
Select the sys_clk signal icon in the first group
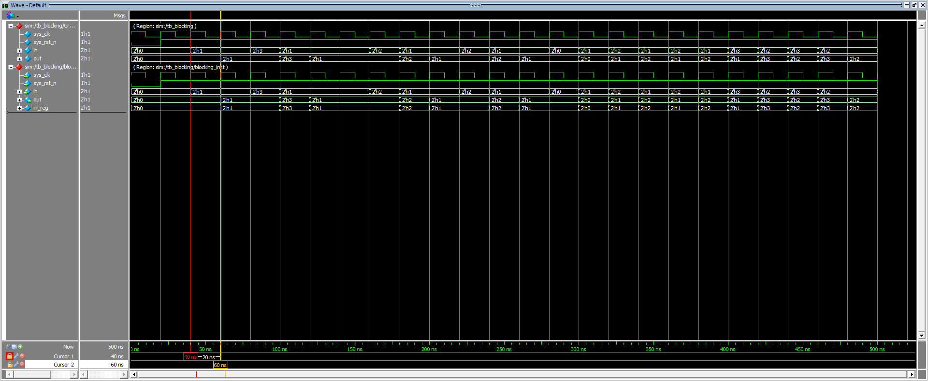point(28,34)
